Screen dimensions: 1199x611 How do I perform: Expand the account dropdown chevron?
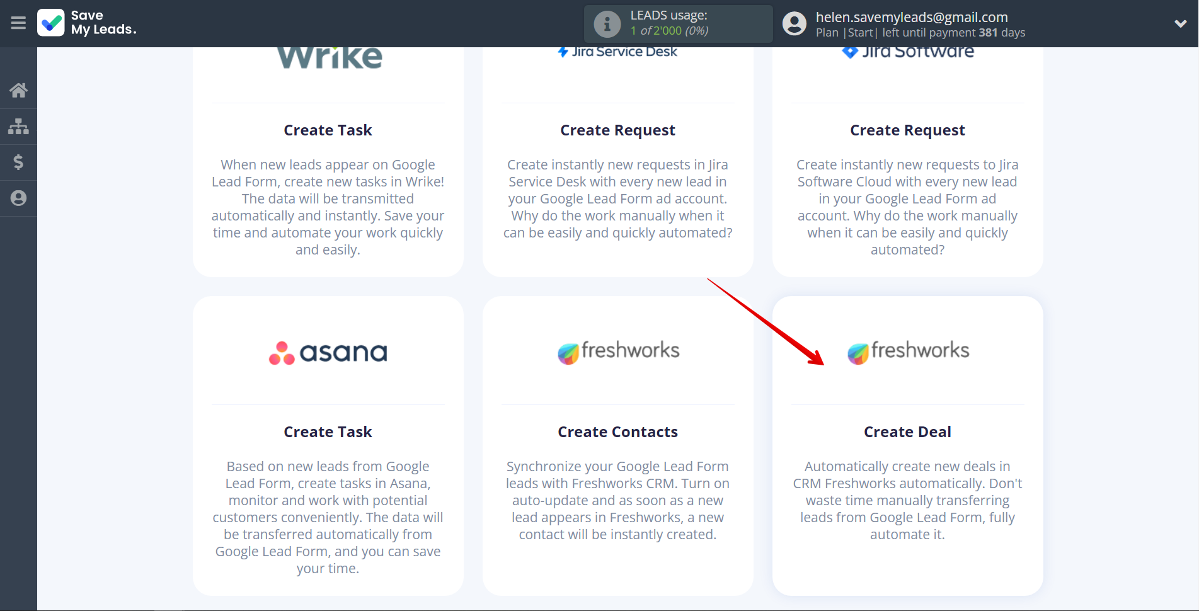tap(1181, 24)
